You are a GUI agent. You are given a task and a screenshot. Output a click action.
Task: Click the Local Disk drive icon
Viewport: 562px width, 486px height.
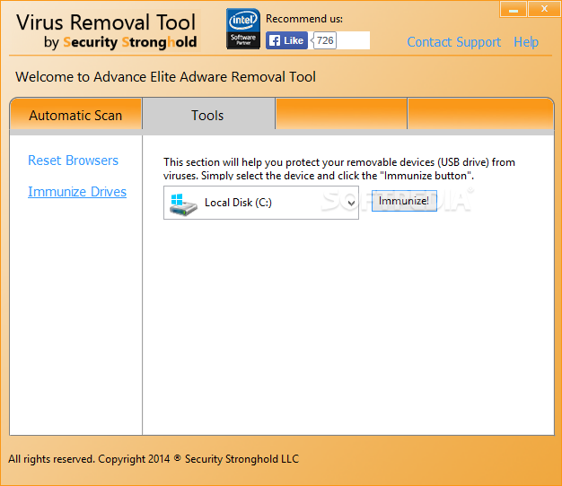coord(183,204)
